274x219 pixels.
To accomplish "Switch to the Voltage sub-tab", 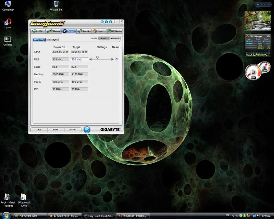I will pos(52,40).
